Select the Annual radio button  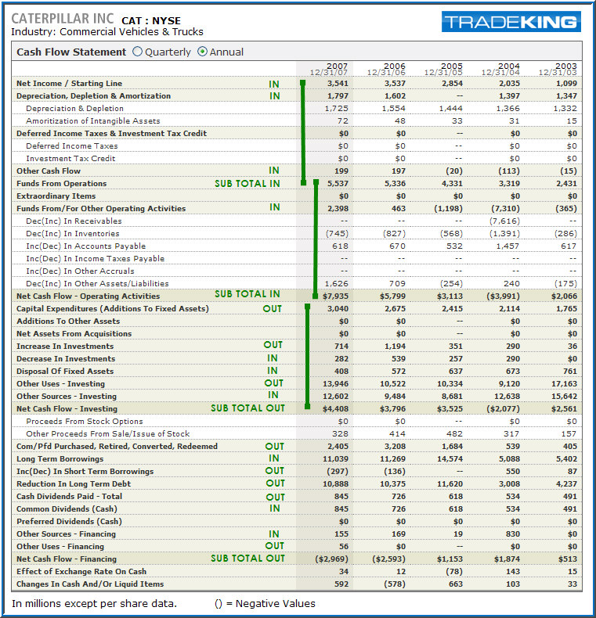[x=202, y=52]
